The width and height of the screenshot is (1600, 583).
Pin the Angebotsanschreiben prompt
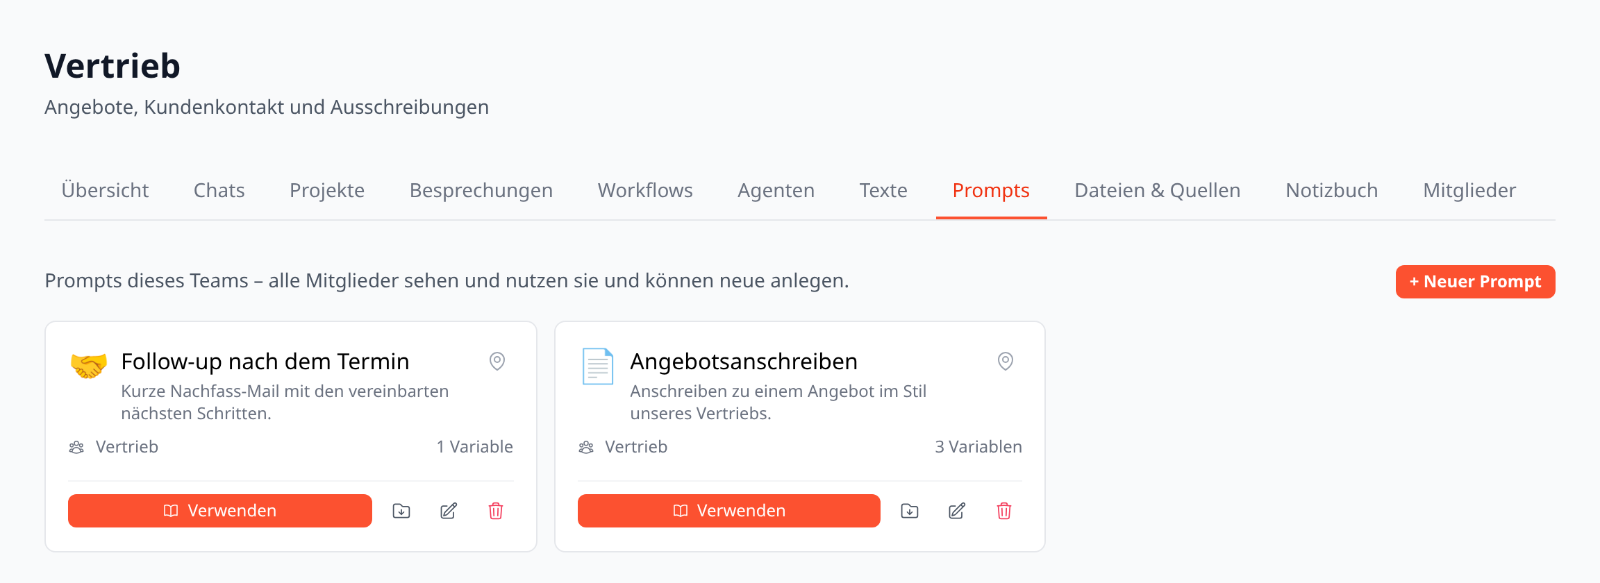pyautogui.click(x=1006, y=361)
